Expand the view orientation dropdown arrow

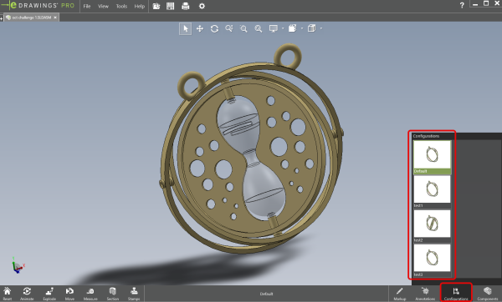coord(301,28)
